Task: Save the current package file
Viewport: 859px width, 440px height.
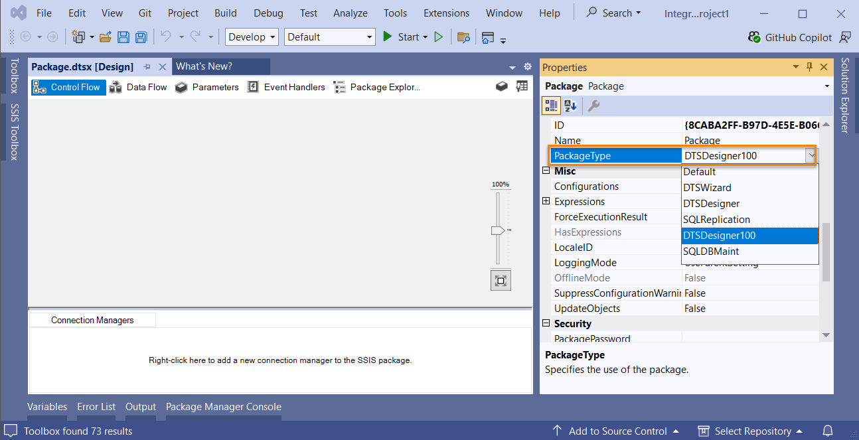Action: [123, 37]
